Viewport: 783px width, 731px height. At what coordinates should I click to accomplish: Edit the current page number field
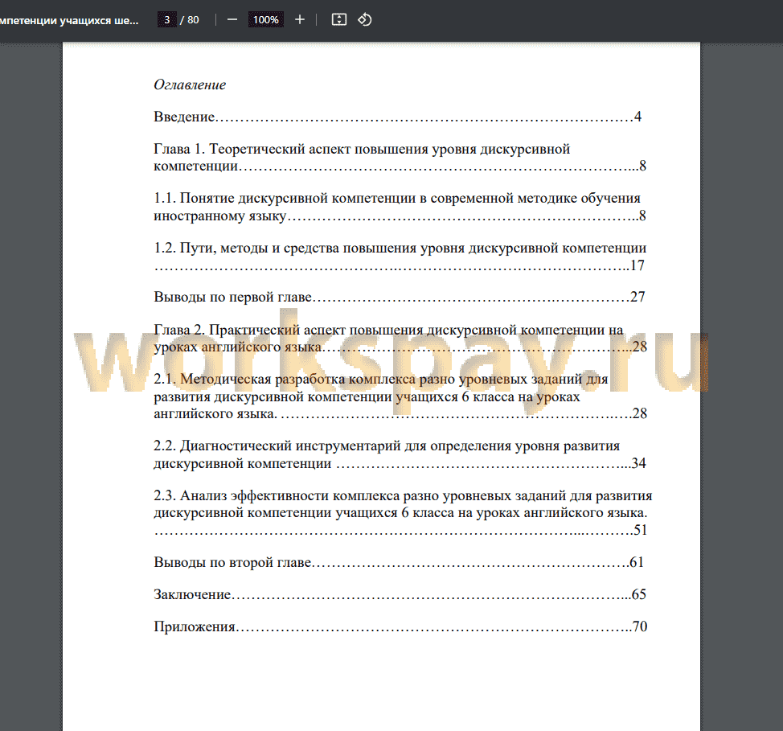tap(166, 20)
